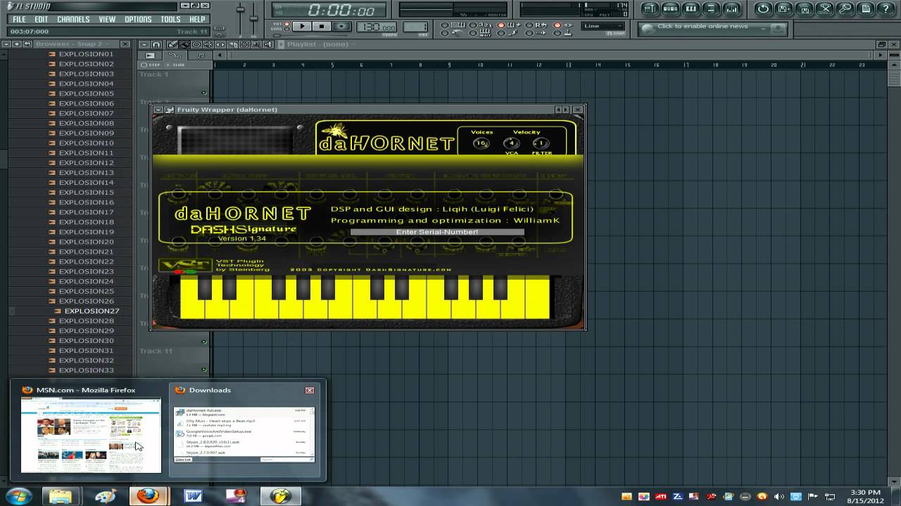Open the piano roll view icon
Screen dimensions: 901x506
click(x=691, y=9)
